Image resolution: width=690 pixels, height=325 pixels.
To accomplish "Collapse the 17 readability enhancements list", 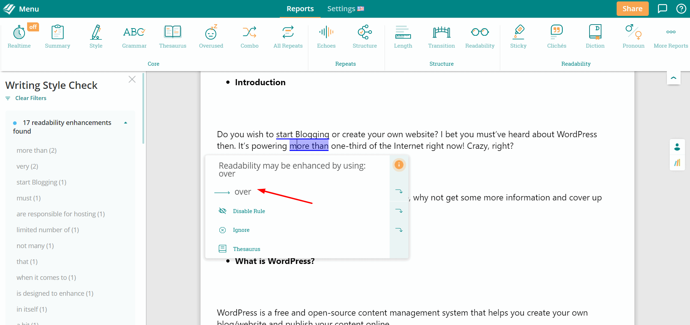I will [x=125, y=123].
